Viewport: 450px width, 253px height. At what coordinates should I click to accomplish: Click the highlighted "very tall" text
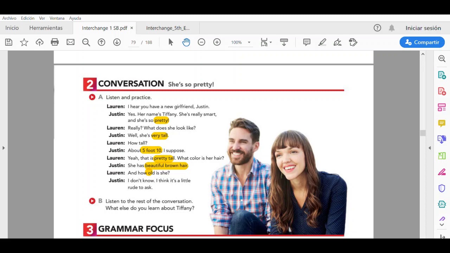click(160, 135)
